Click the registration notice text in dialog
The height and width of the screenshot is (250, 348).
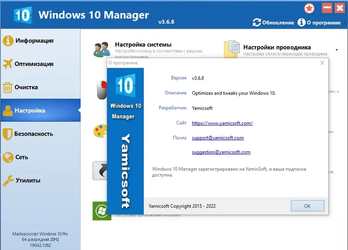coord(229,172)
